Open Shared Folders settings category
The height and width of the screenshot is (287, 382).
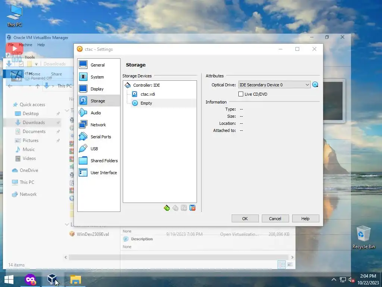point(98,161)
